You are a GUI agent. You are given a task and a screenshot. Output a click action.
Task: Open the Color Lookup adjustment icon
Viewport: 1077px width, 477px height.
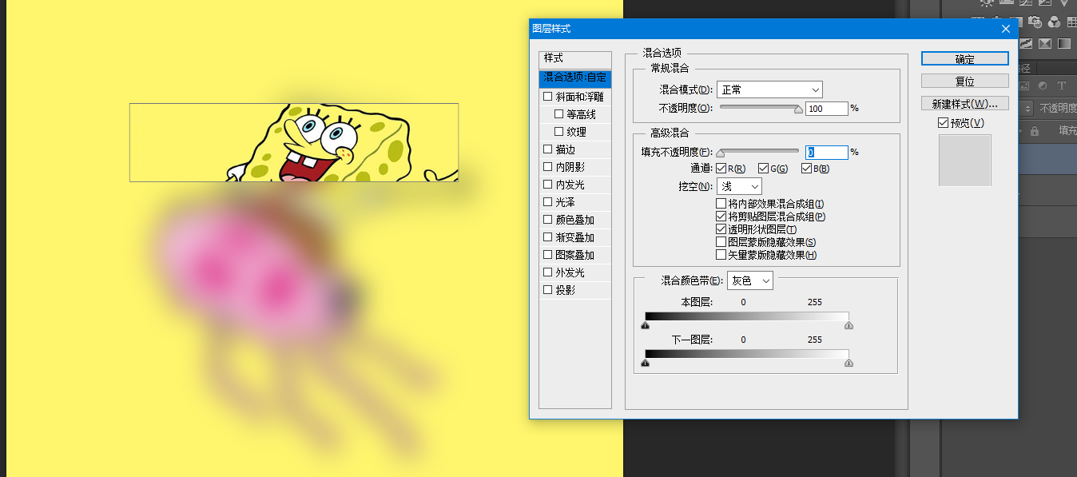1073,21
